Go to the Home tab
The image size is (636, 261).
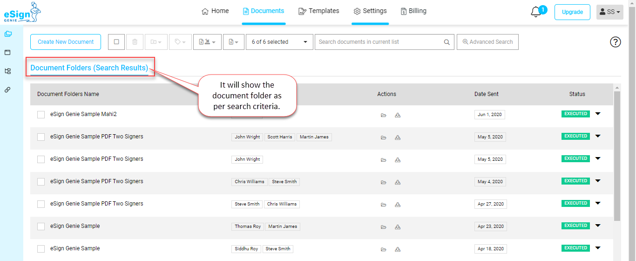click(215, 11)
